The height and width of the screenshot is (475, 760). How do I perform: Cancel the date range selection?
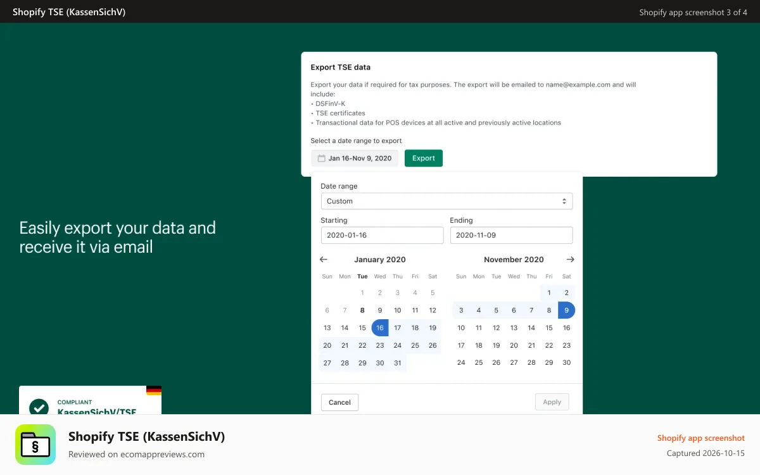click(339, 402)
